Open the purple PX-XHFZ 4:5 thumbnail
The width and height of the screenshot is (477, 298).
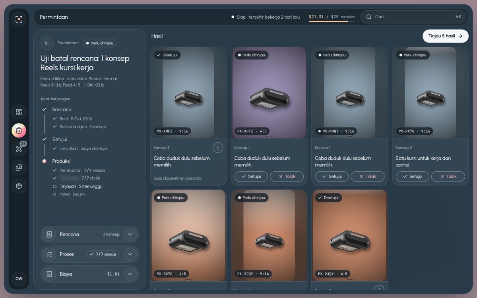tap(269, 93)
